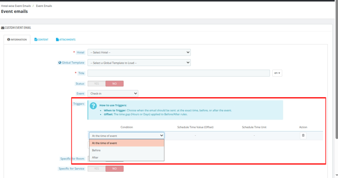The image size is (338, 178).
Task: Switch Specific for Service to YES
Action: (96, 169)
